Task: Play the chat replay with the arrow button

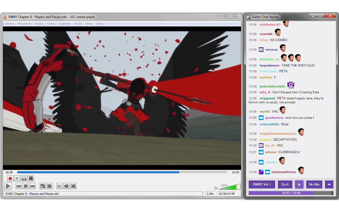Action: (299, 184)
